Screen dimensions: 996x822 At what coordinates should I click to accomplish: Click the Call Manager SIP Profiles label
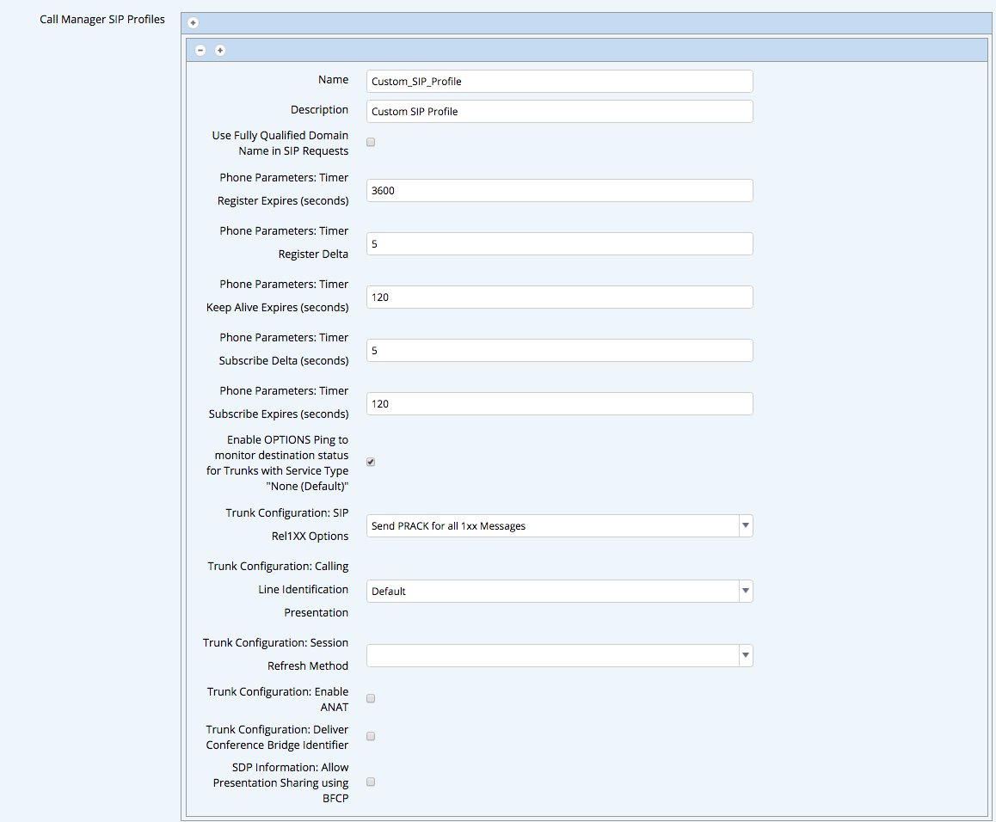coord(102,19)
